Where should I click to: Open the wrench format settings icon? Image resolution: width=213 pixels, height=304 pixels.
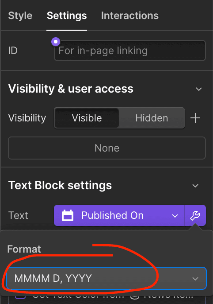pos(195,215)
